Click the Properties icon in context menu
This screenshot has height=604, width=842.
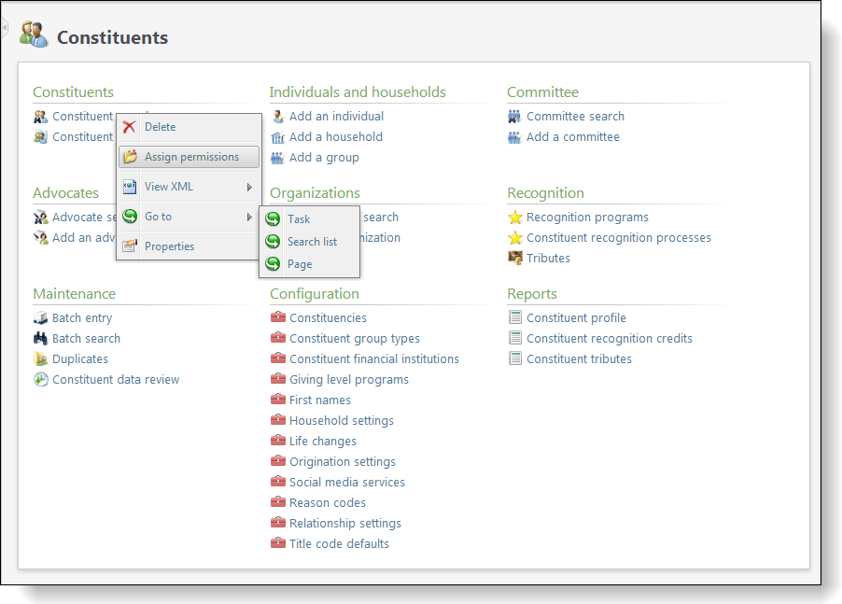point(130,246)
